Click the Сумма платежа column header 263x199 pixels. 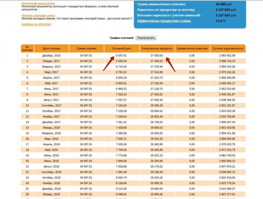[86, 48]
